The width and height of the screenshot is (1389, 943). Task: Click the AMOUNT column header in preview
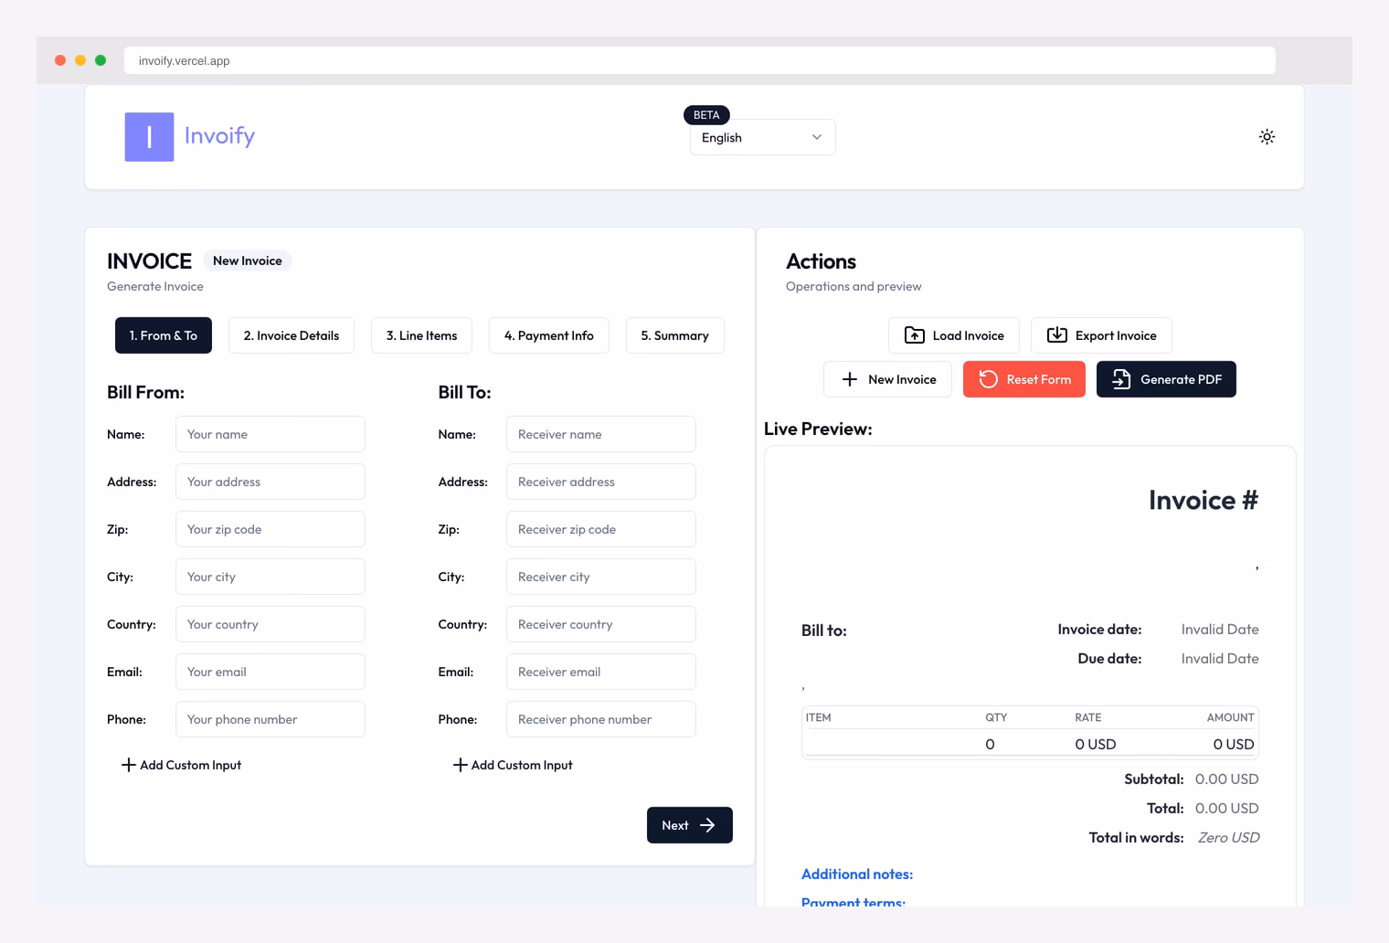[x=1230, y=717]
